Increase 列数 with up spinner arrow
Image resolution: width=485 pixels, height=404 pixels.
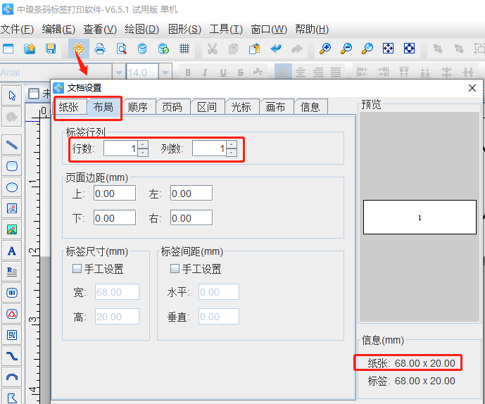[232, 145]
